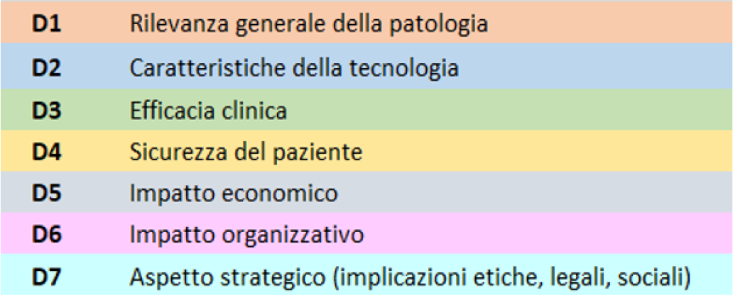Click the D4 row code
Viewport: 733px width, 295px height.
click(46, 152)
